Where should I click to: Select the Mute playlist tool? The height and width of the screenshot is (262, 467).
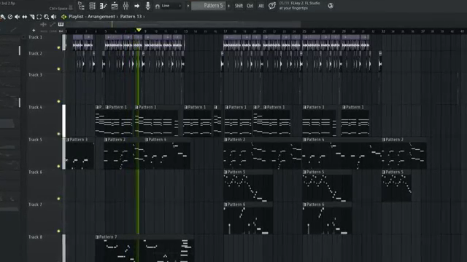18,17
